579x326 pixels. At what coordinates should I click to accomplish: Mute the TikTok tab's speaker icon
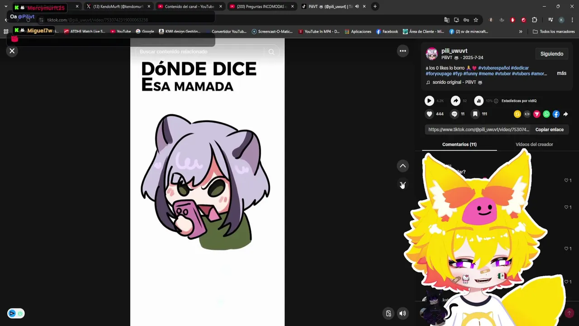[x=357, y=7]
